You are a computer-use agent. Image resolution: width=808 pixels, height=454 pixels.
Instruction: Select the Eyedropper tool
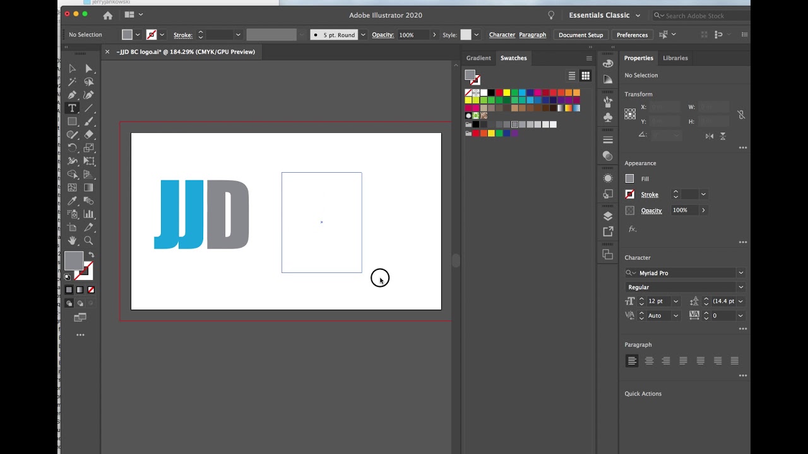pyautogui.click(x=72, y=201)
